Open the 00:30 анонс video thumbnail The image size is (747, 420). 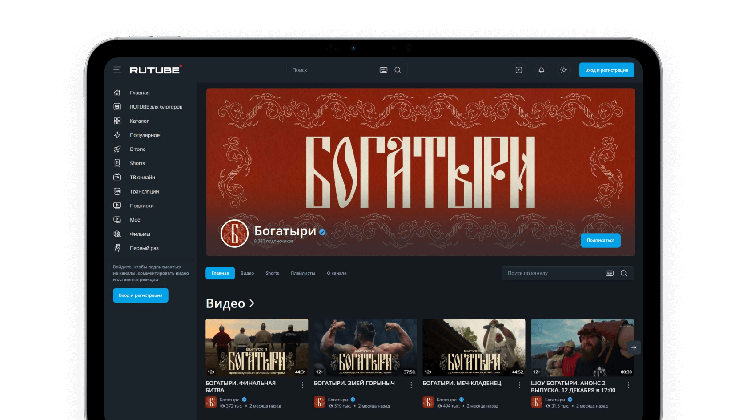582,347
